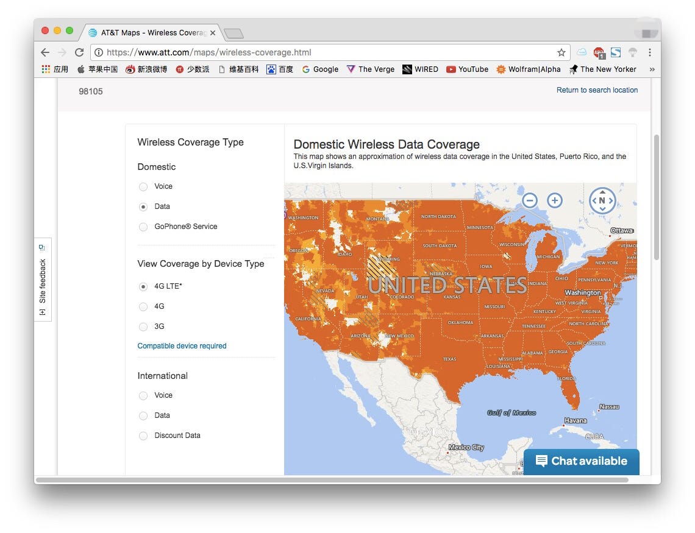
Task: Click the 98105 zip code text
Action: [90, 91]
